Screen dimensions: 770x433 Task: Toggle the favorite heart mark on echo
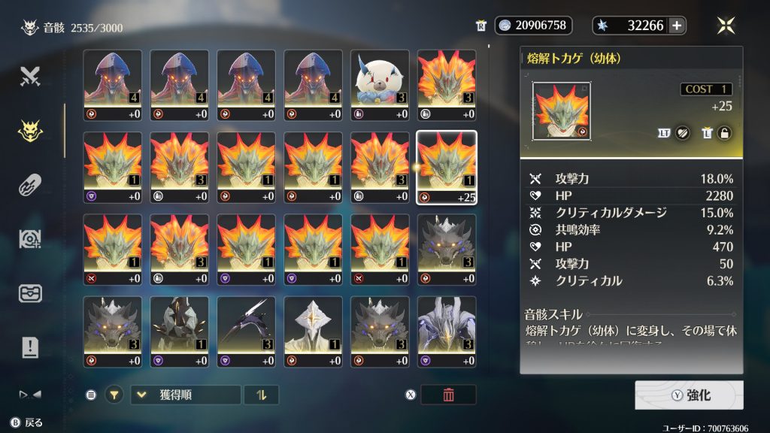[683, 133]
